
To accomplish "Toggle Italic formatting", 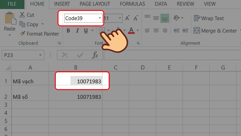I will coord(77,31).
